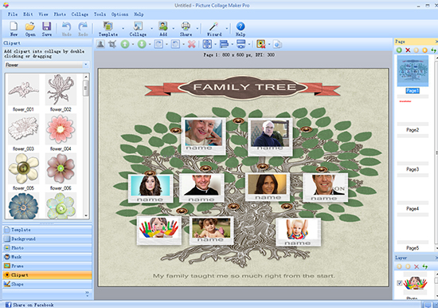This screenshot has height=308, width=438.
Task: Click the fit-to-canvas arrows icon
Action: 207,44
